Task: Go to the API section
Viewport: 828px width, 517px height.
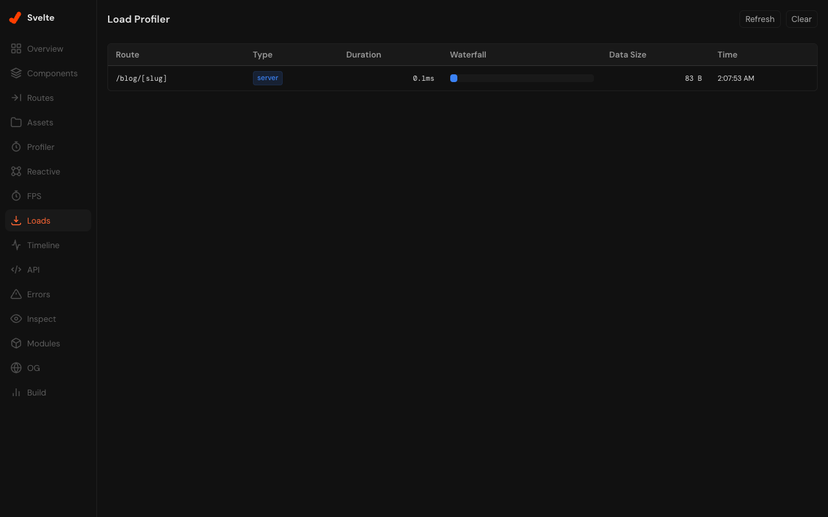Action: click(48, 269)
